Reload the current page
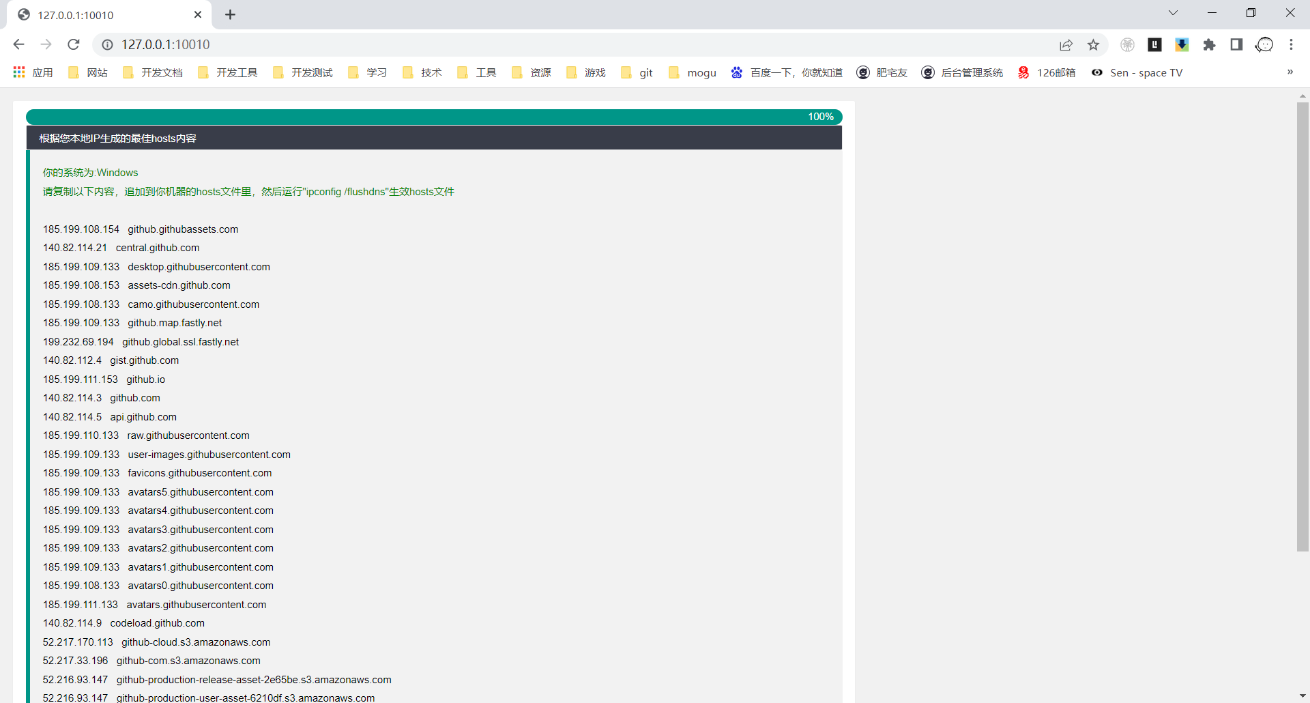 tap(74, 44)
